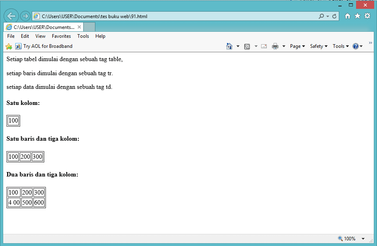This screenshot has height=246, width=377.
Task: Read mail from the command bar
Action: [x=264, y=46]
